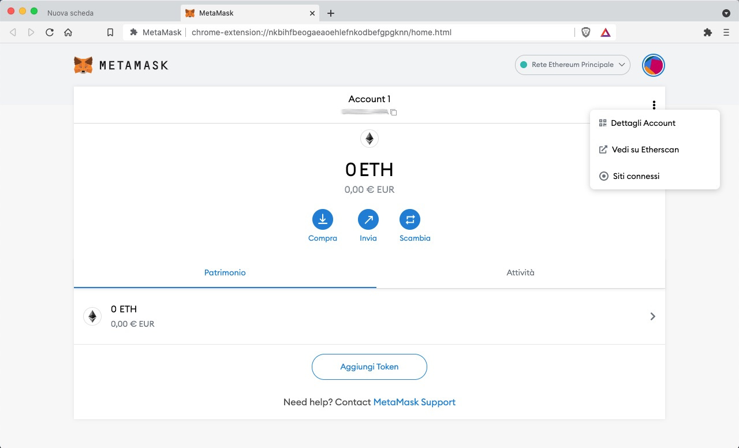
Task: Click the 0 ETH main balance
Action: (369, 170)
